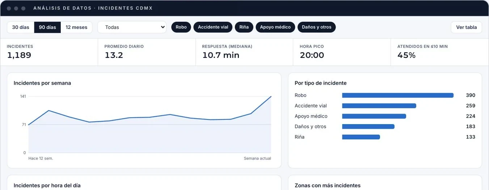Click the 71 axis label

tap(24, 125)
